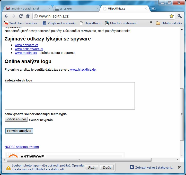
Task: Open the NOD32 Antivirus system link
Action: click(x=22, y=147)
